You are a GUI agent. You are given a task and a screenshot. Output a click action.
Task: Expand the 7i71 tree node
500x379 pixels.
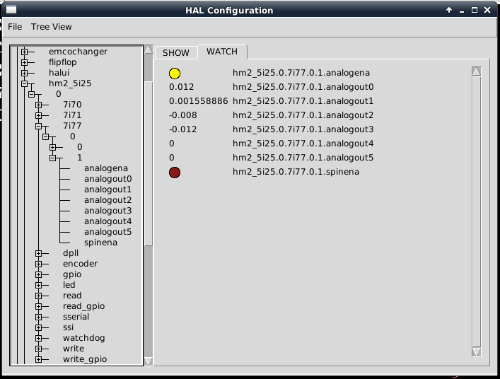point(39,115)
